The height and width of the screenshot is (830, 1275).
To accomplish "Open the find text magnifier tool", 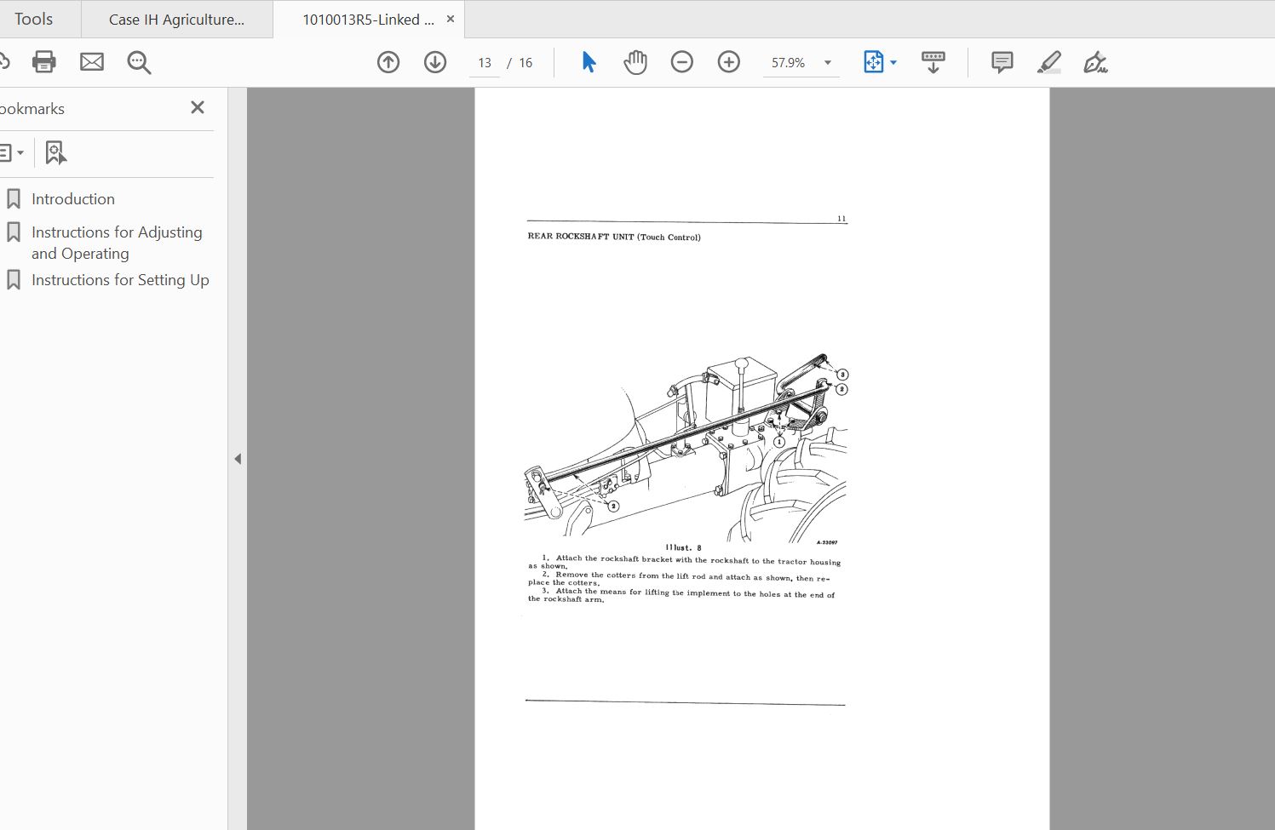I will [139, 62].
